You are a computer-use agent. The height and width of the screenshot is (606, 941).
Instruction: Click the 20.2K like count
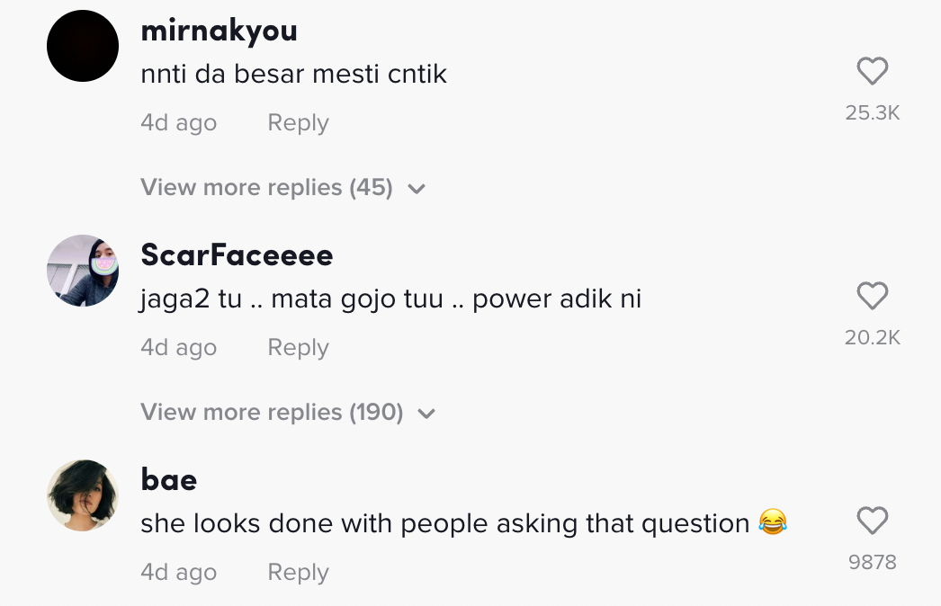872,338
